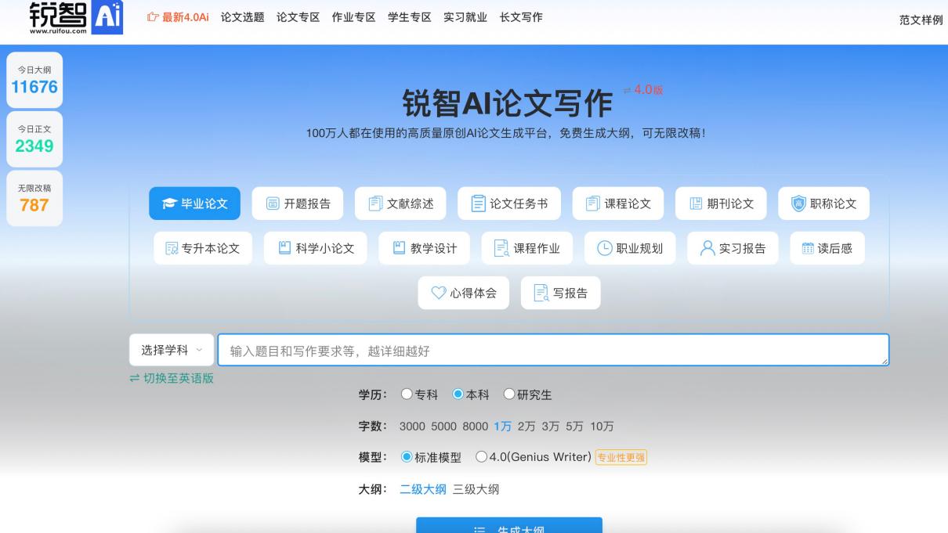Screen dimensions: 948x533
Task: Choose the 课程论文 category button
Action: (x=618, y=203)
